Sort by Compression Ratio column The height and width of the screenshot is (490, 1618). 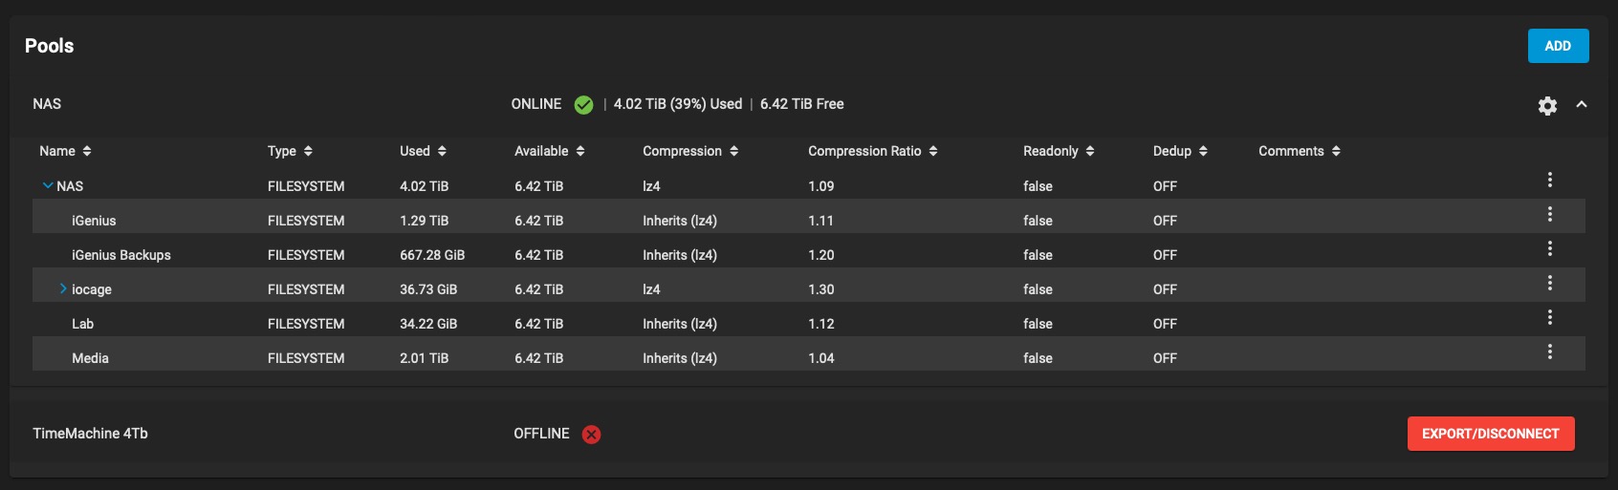point(872,151)
